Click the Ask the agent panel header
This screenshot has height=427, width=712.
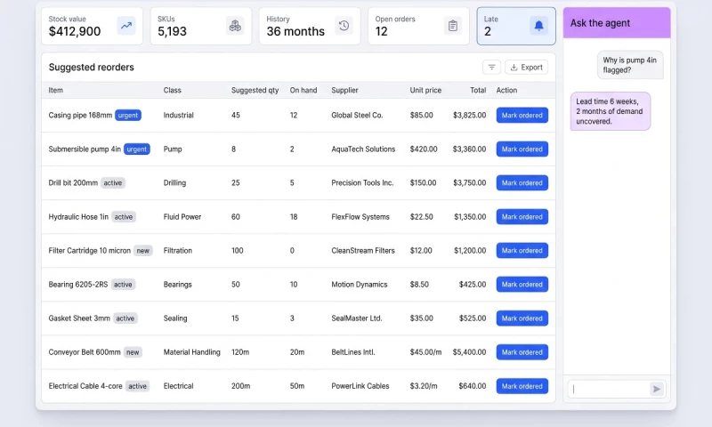[617, 23]
